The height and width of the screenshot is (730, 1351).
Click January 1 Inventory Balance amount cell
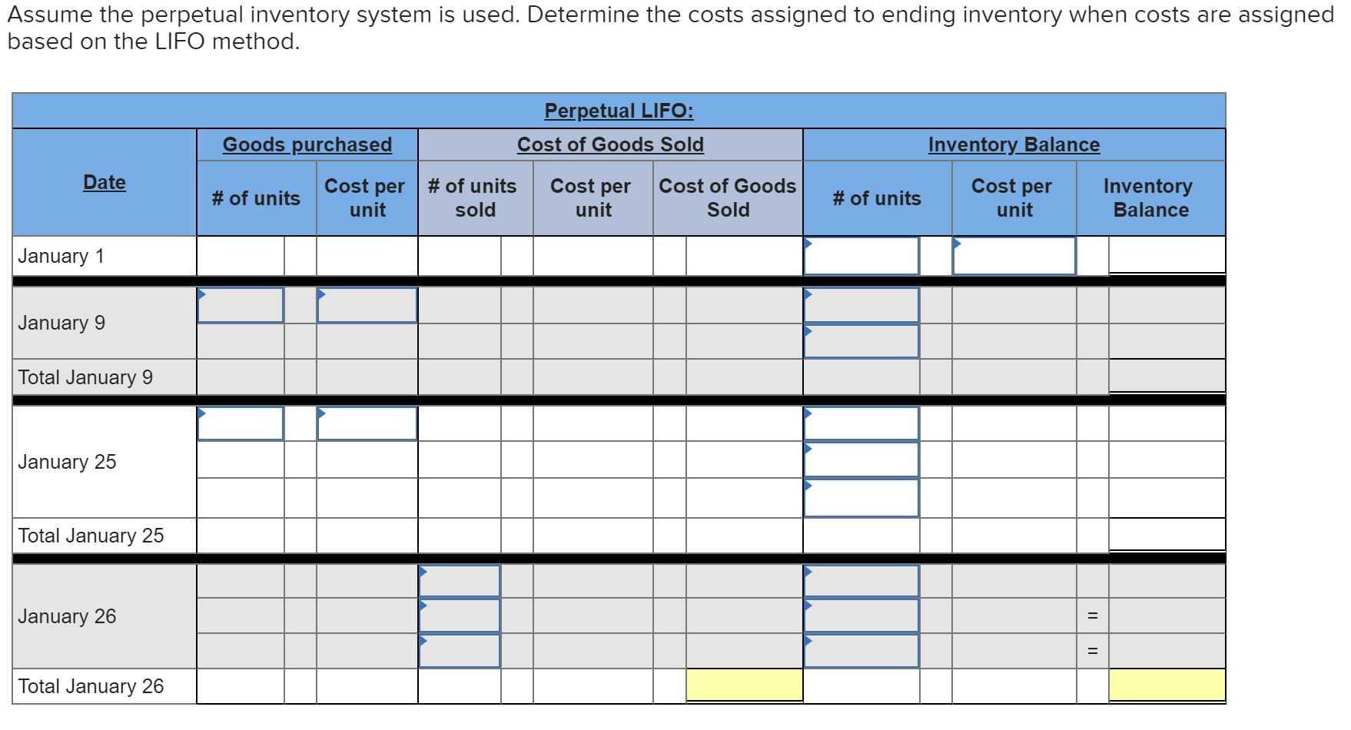click(x=1167, y=255)
